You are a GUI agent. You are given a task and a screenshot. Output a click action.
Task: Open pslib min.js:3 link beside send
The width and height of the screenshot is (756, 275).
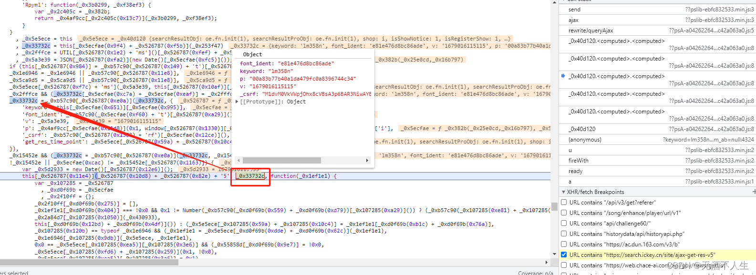[x=720, y=10]
